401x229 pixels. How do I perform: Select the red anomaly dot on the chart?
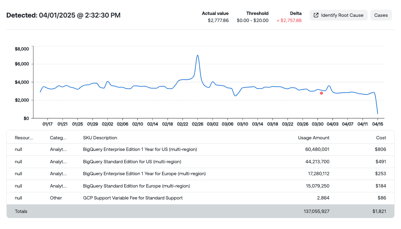[x=321, y=93]
